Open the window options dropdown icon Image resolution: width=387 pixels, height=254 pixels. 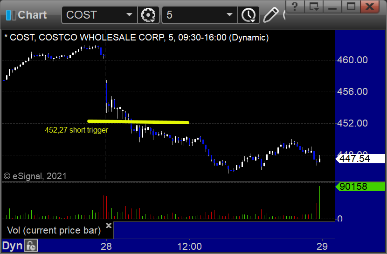click(313, 6)
